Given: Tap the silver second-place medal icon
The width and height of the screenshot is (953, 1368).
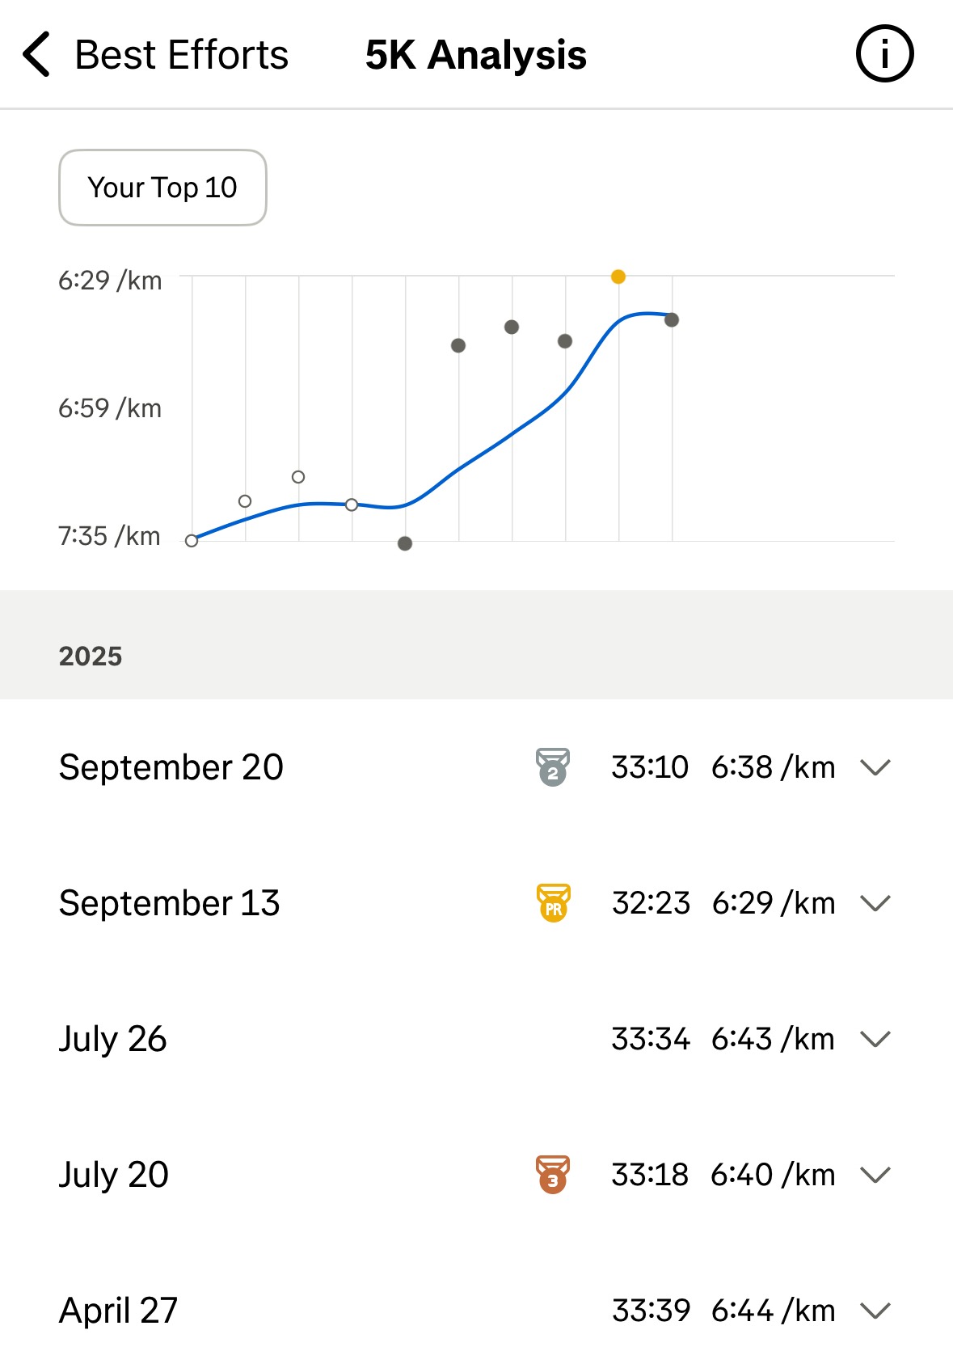Looking at the screenshot, I should coord(553,767).
